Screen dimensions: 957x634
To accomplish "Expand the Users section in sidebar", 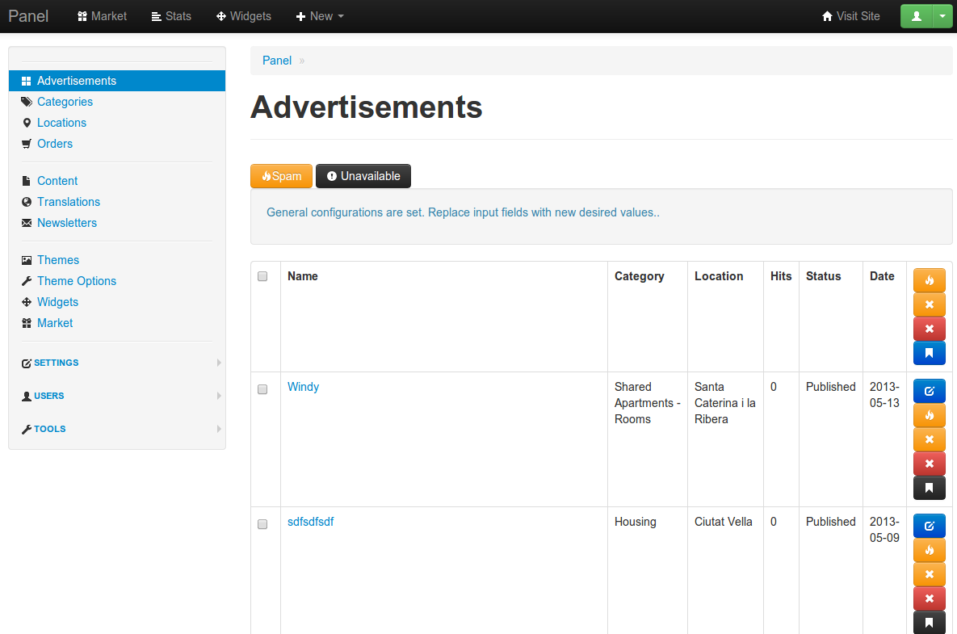I will tap(49, 396).
